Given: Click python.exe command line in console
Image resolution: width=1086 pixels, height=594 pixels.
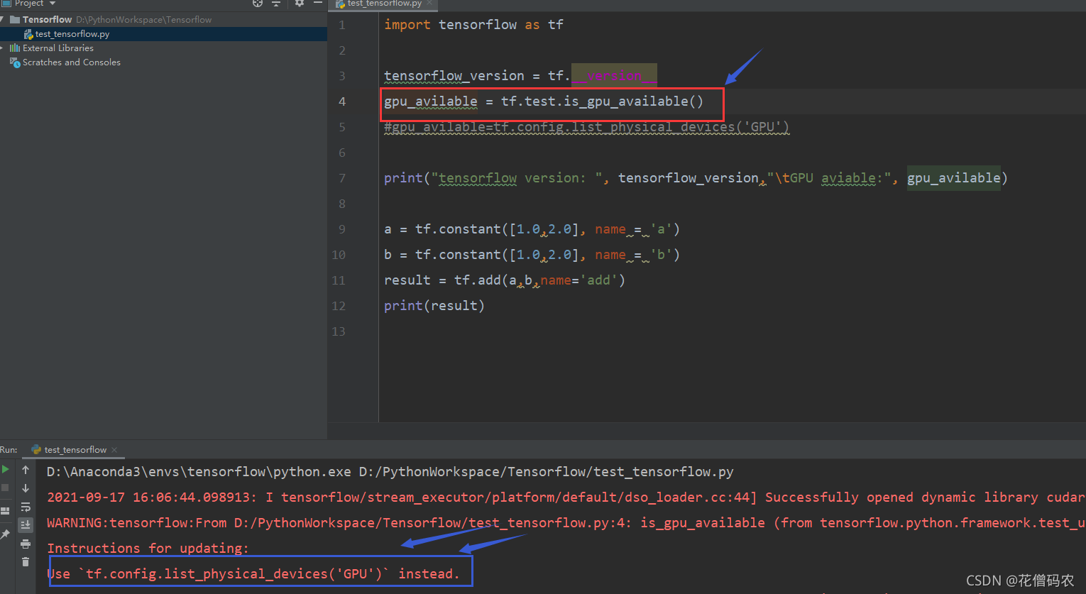Looking at the screenshot, I should point(390,472).
